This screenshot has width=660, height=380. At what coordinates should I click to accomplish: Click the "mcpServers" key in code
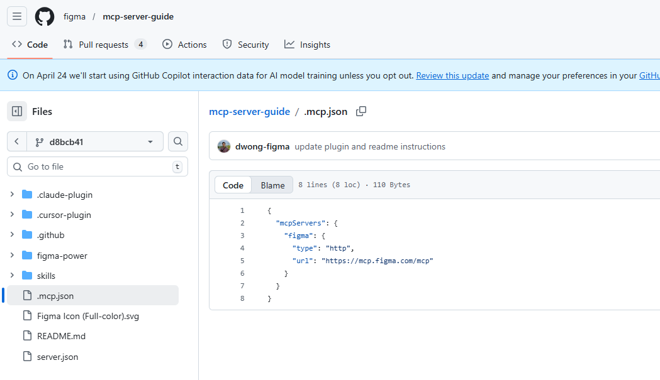[x=301, y=223]
